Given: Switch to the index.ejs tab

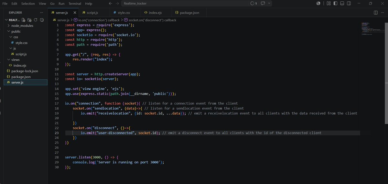Looking at the screenshot, I should click(x=156, y=13).
